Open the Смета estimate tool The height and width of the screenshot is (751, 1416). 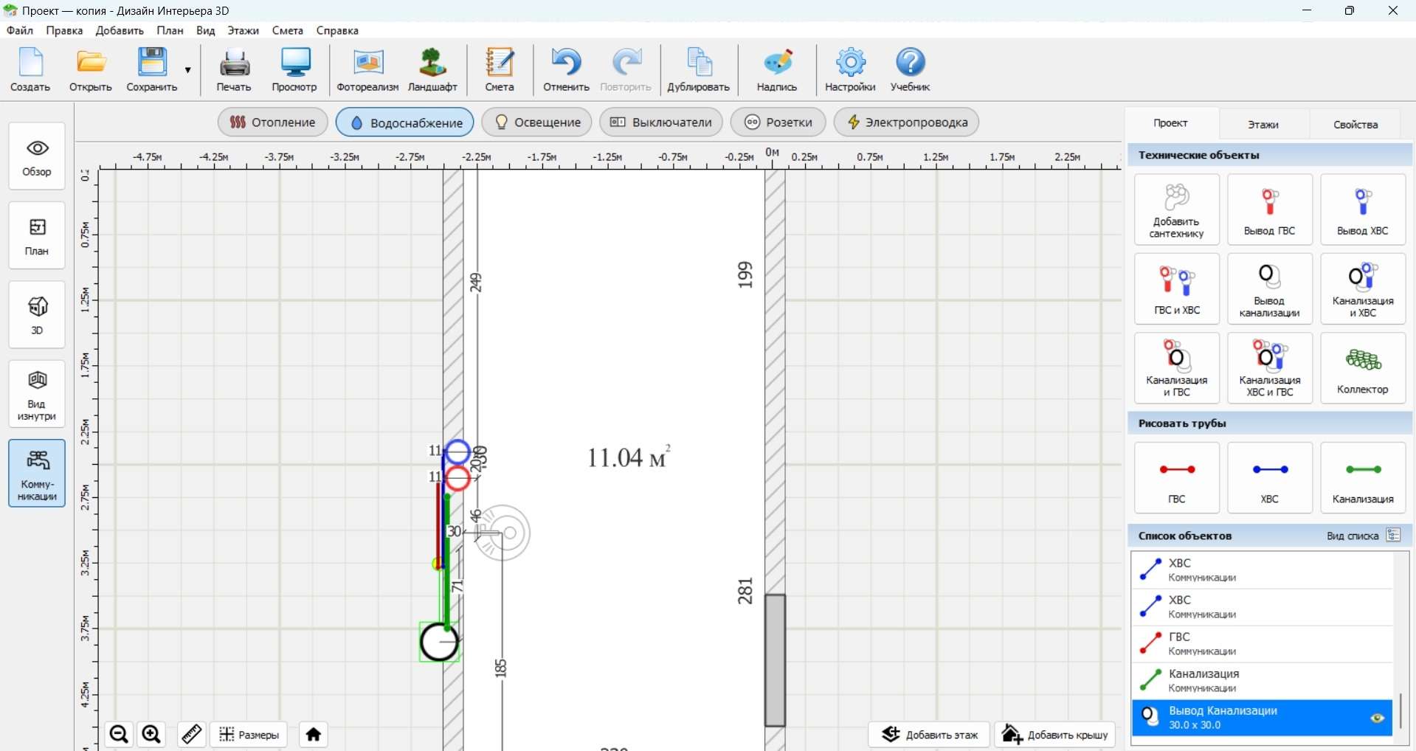click(x=500, y=70)
